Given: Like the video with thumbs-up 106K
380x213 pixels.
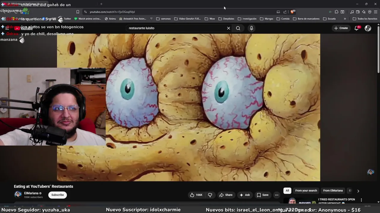Looking at the screenshot, I should [196, 195].
